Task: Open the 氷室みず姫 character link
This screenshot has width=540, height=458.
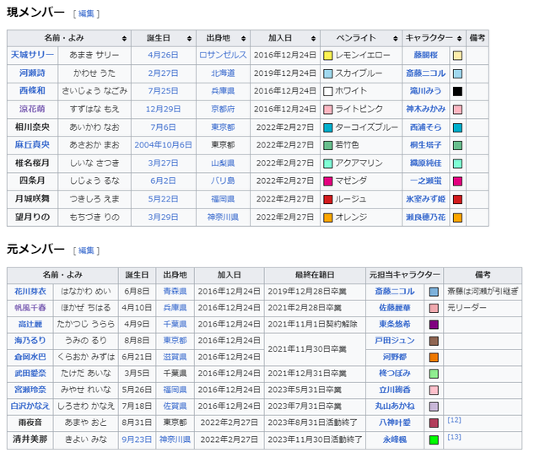Action: pos(426,199)
